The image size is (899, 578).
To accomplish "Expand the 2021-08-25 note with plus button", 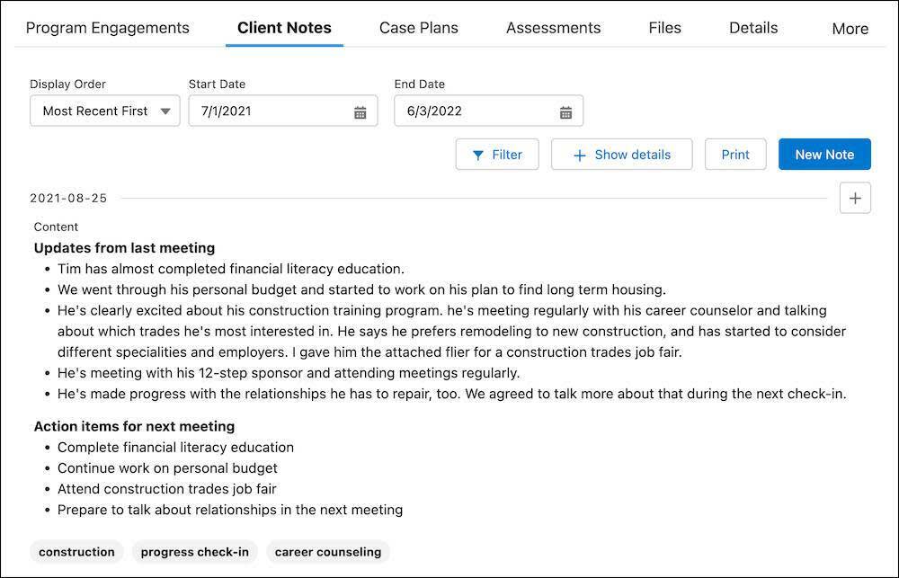I will 854,198.
